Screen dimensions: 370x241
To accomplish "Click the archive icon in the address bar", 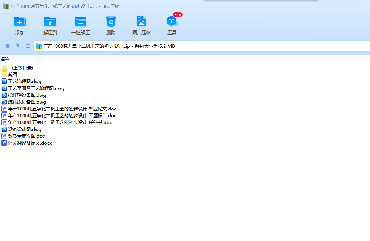I will pos(39,46).
